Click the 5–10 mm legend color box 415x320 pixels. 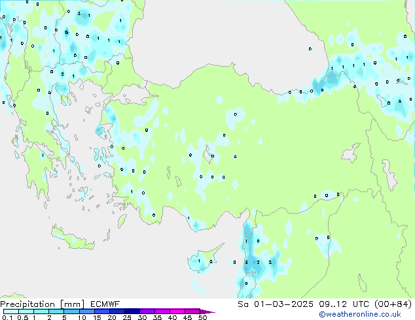coord(71,312)
